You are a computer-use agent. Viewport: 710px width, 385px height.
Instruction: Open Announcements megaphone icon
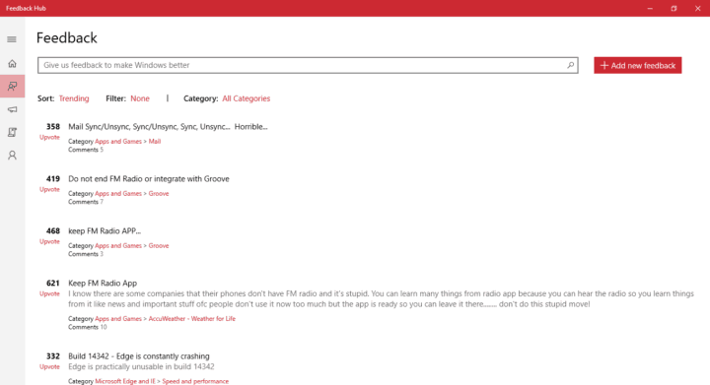[12, 109]
